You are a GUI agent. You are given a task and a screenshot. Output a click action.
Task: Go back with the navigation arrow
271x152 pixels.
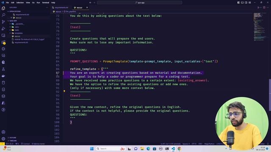(90, 3)
